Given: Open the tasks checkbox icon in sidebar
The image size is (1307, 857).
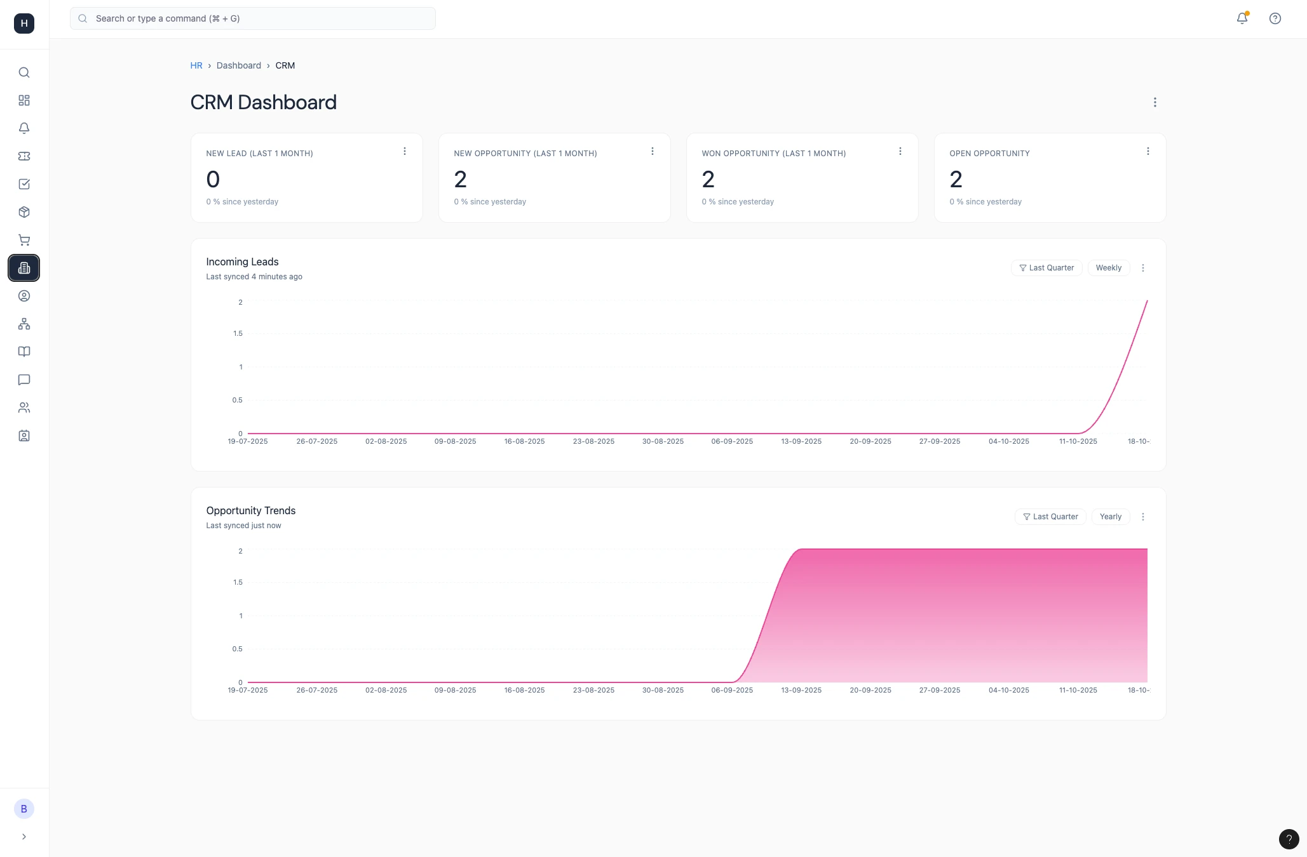Looking at the screenshot, I should [x=24, y=184].
